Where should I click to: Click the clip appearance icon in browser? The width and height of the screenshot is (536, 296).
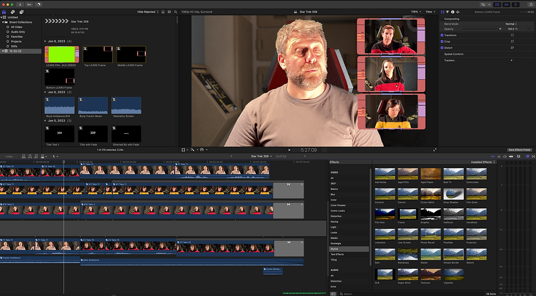point(163,11)
